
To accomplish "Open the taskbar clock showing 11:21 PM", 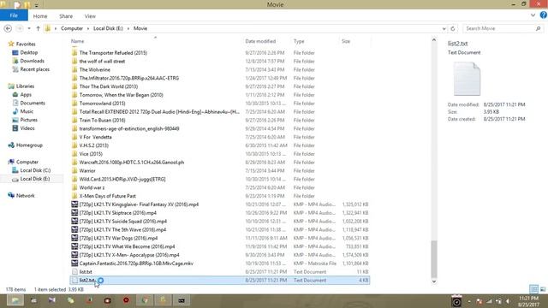I will (529, 301).
